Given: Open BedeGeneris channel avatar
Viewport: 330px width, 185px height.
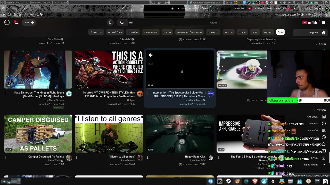Looking at the screenshot, I should tap(140, 158).
